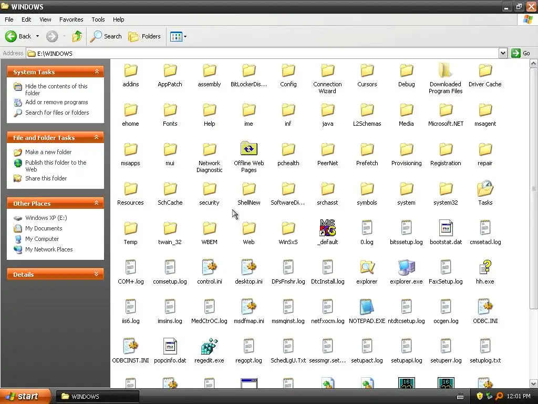Click Add or remove programs link
The height and width of the screenshot is (404, 538).
[56, 102]
